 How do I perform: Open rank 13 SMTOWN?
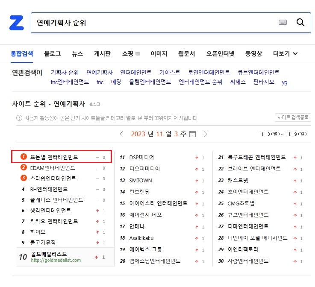[141, 180]
